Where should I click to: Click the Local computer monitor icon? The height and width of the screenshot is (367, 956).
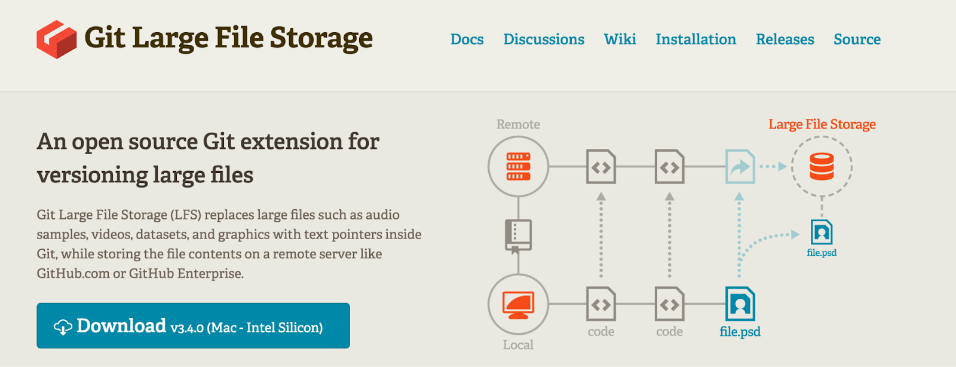tap(518, 304)
